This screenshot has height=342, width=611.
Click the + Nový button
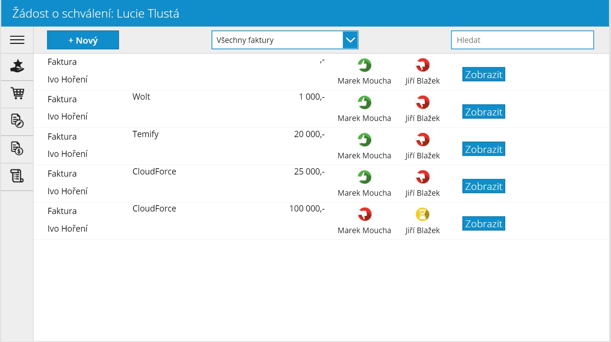(83, 40)
